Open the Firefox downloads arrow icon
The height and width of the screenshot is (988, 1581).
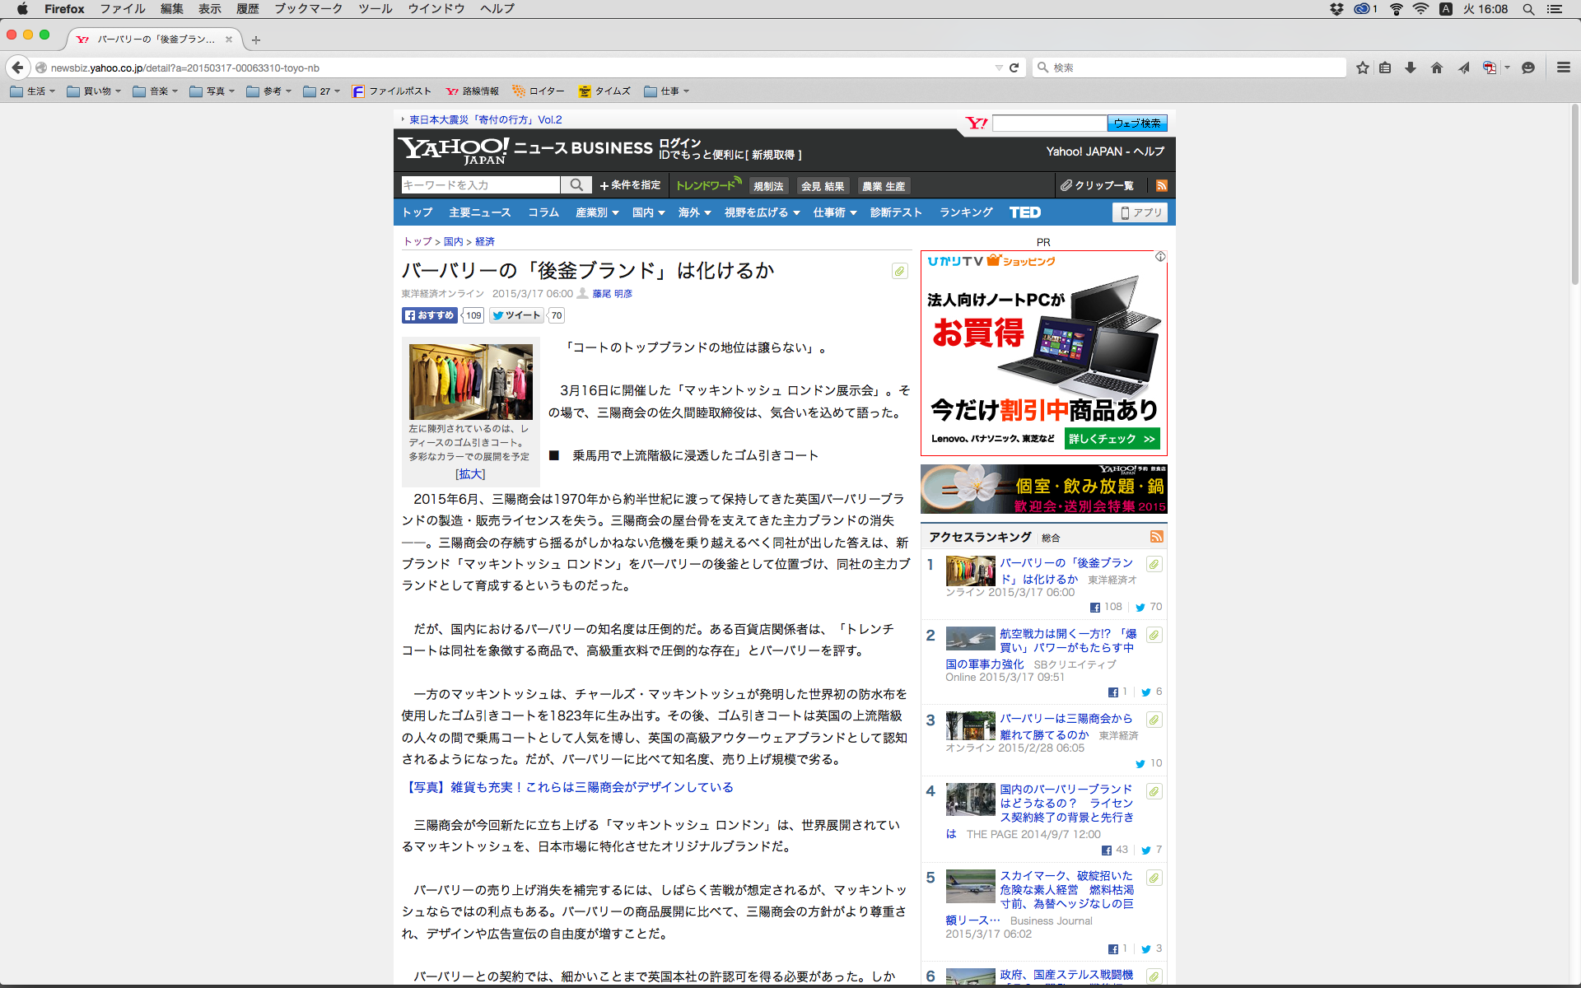click(1411, 68)
